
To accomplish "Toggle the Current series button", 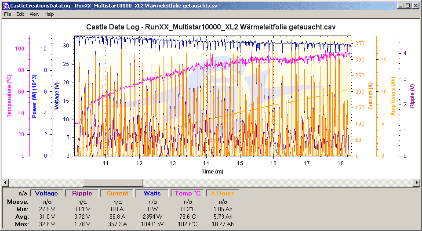I will point(117,193).
